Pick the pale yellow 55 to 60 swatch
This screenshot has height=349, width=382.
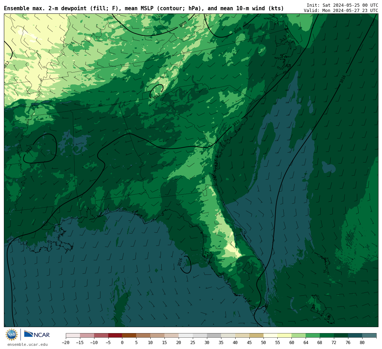point(284,336)
